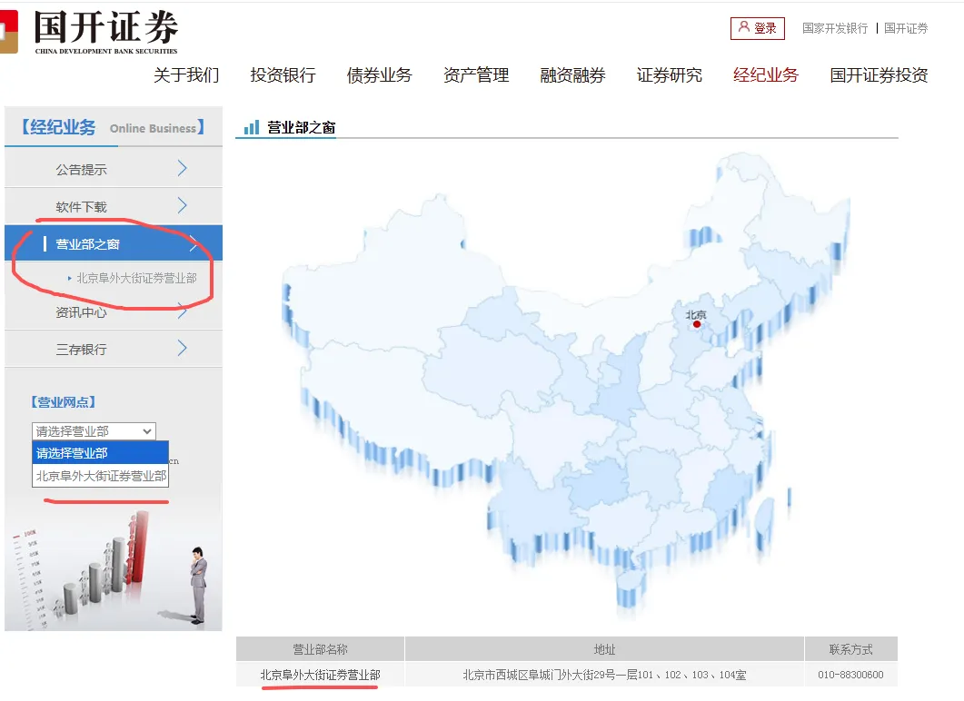The height and width of the screenshot is (701, 964).
Task: Open the 国家开发银行 link
Action: [x=835, y=28]
